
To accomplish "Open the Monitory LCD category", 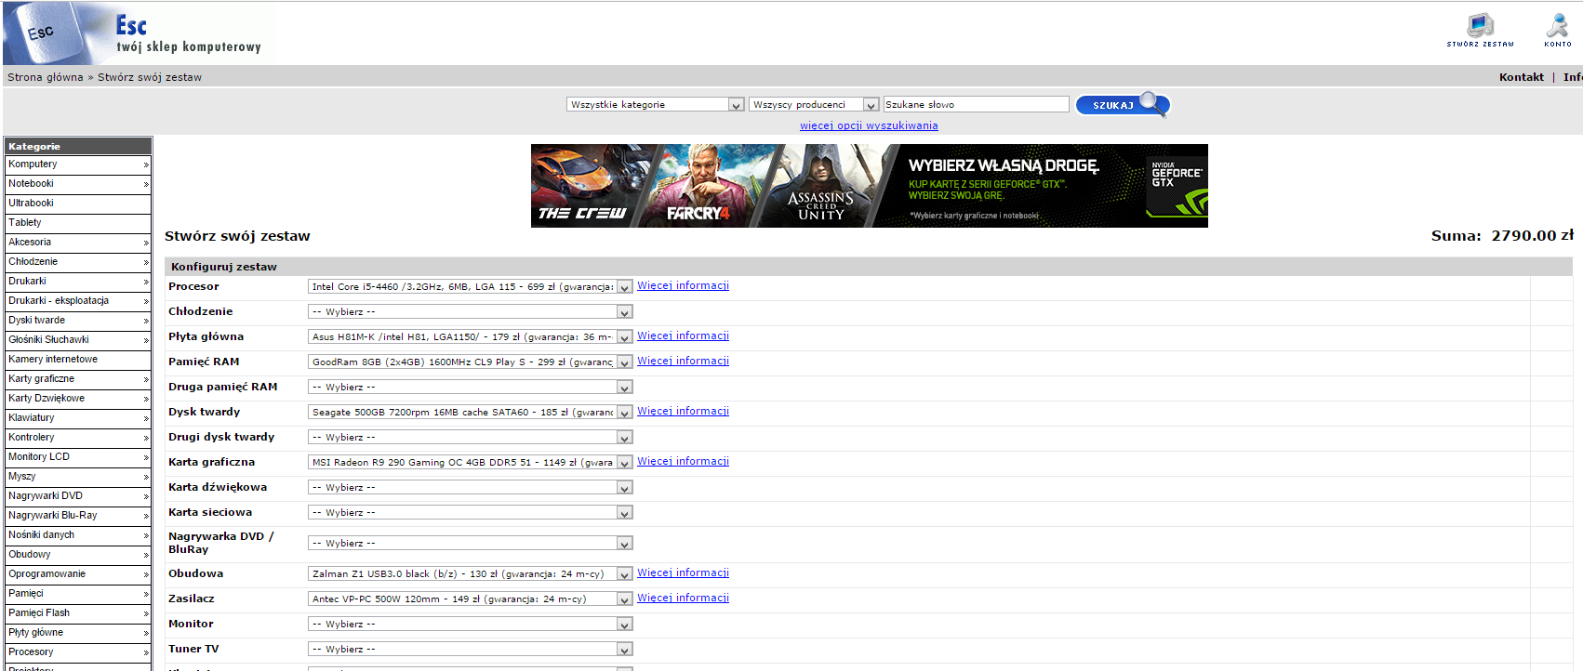I will tap(78, 457).
